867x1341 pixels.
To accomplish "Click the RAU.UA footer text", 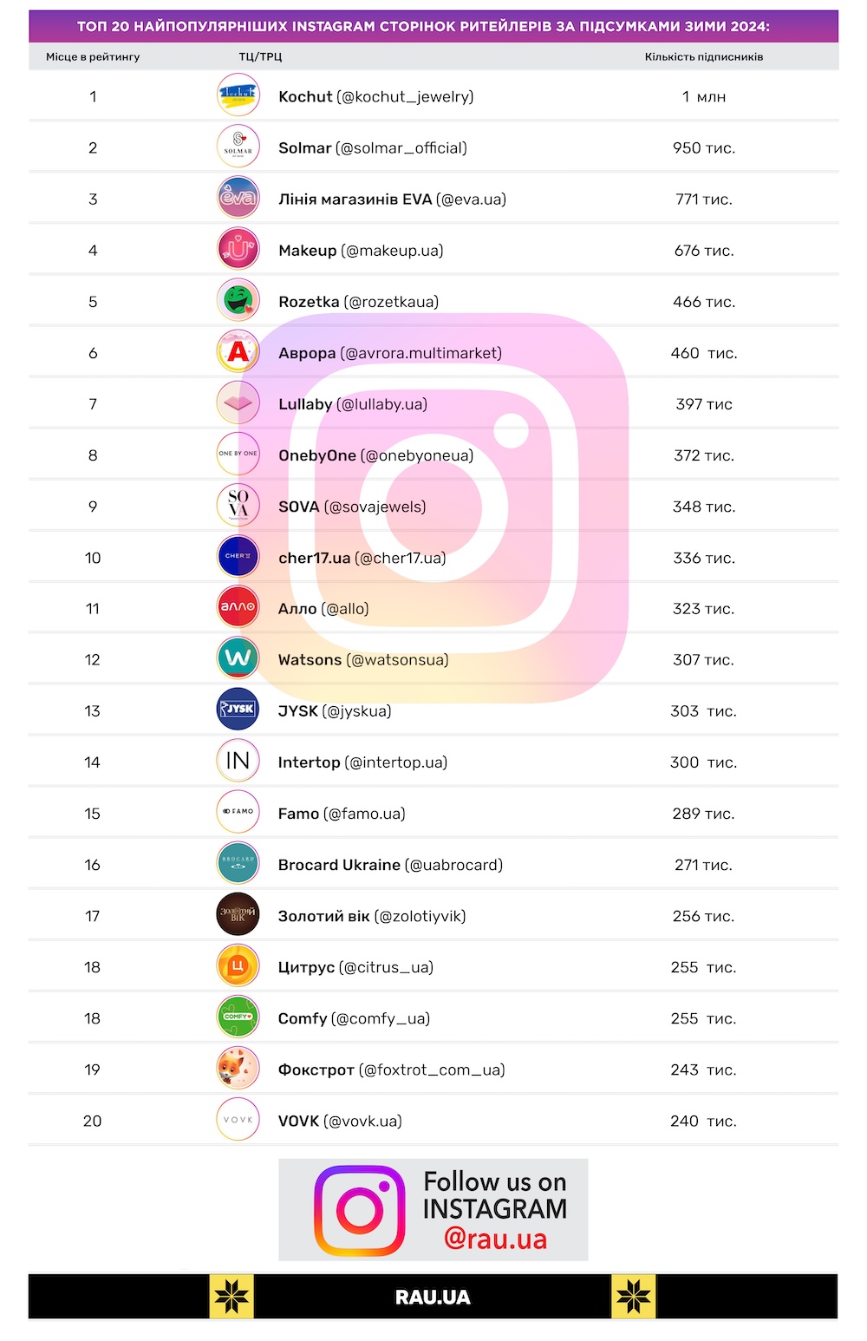I will pos(433,1297).
